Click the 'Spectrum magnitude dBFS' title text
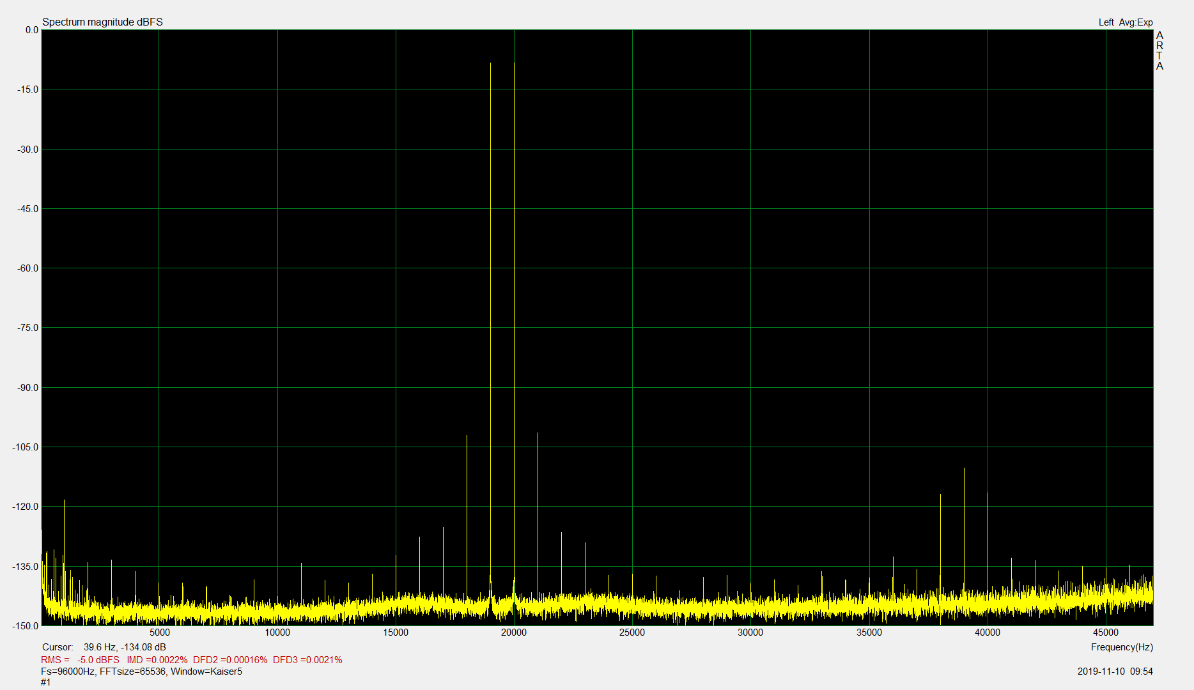Image resolution: width=1194 pixels, height=690 pixels. pos(102,22)
